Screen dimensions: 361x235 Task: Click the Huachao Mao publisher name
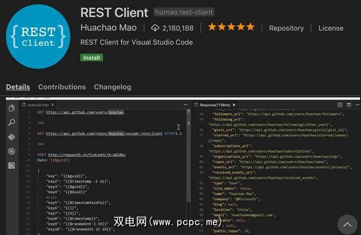click(108, 27)
